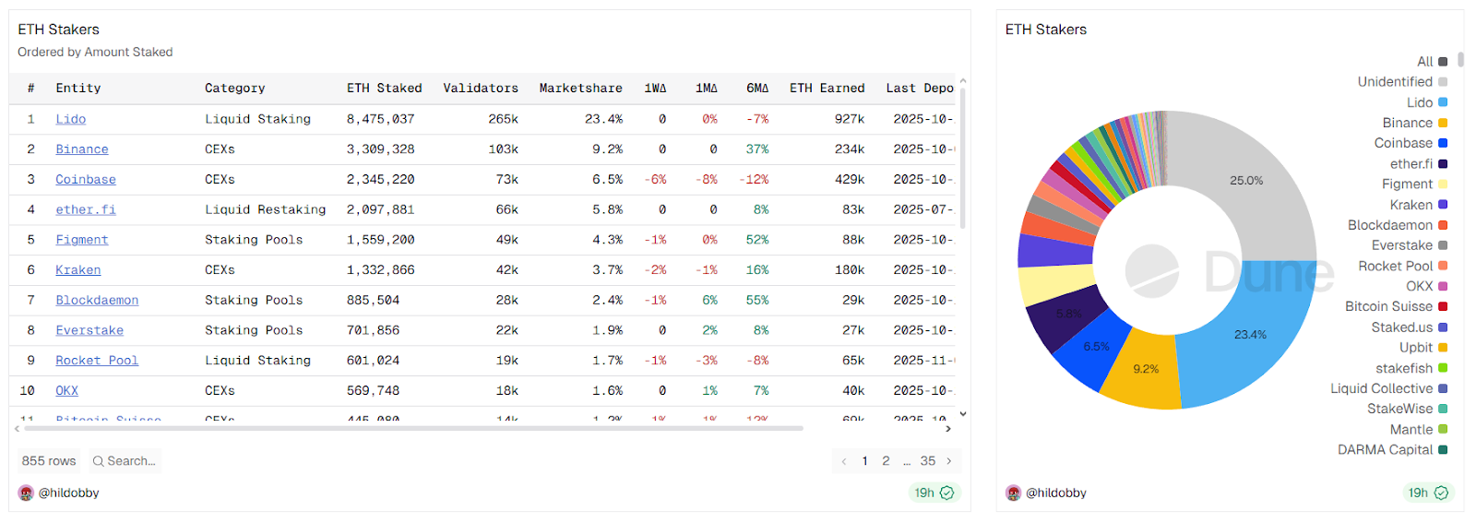Go to previous page with the left chevron
1476x523 pixels.
(x=844, y=461)
